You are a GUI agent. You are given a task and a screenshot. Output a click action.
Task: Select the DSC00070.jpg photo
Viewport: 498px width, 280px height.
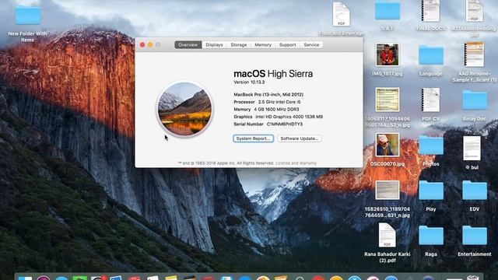pyautogui.click(x=388, y=145)
